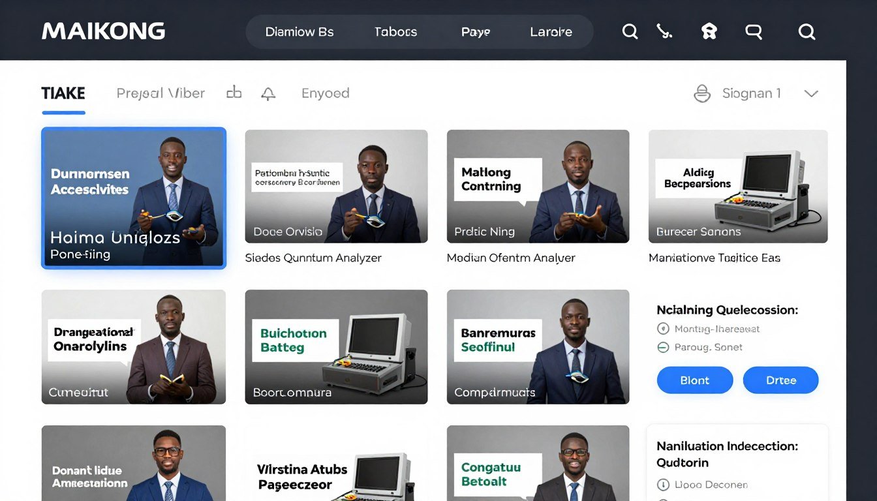This screenshot has width=877, height=501.
Task: Click the notification bell icon
Action: click(x=268, y=93)
